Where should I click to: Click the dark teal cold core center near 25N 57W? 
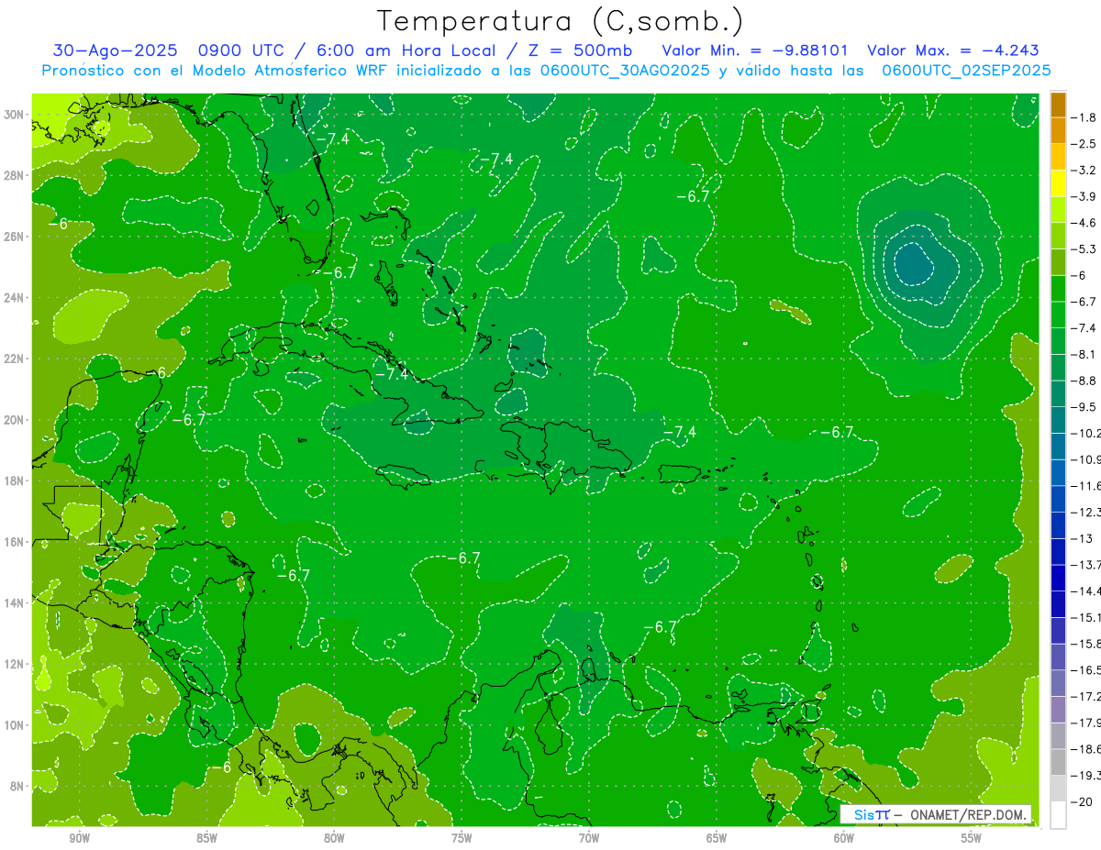[914, 265]
